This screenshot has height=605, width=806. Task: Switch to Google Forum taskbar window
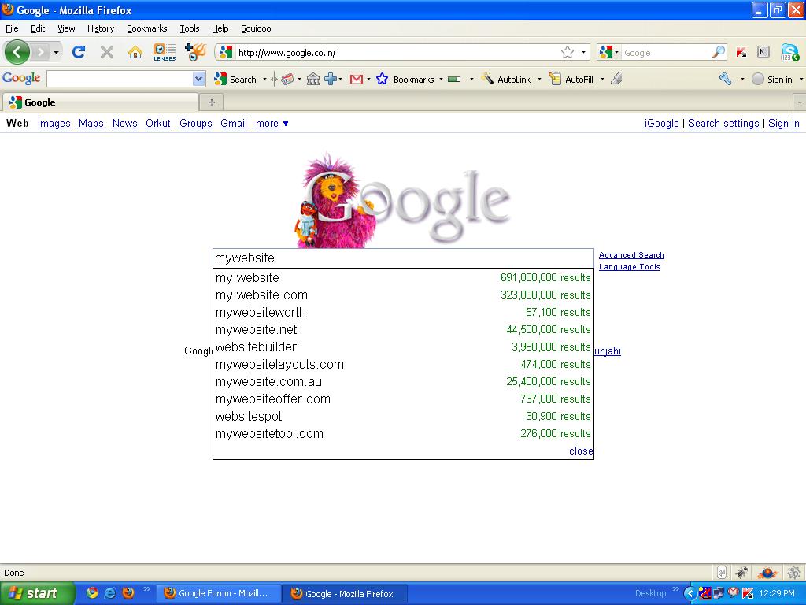[x=219, y=593]
